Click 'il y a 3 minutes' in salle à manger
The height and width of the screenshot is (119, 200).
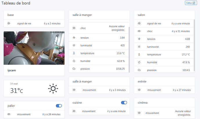click(117, 90)
